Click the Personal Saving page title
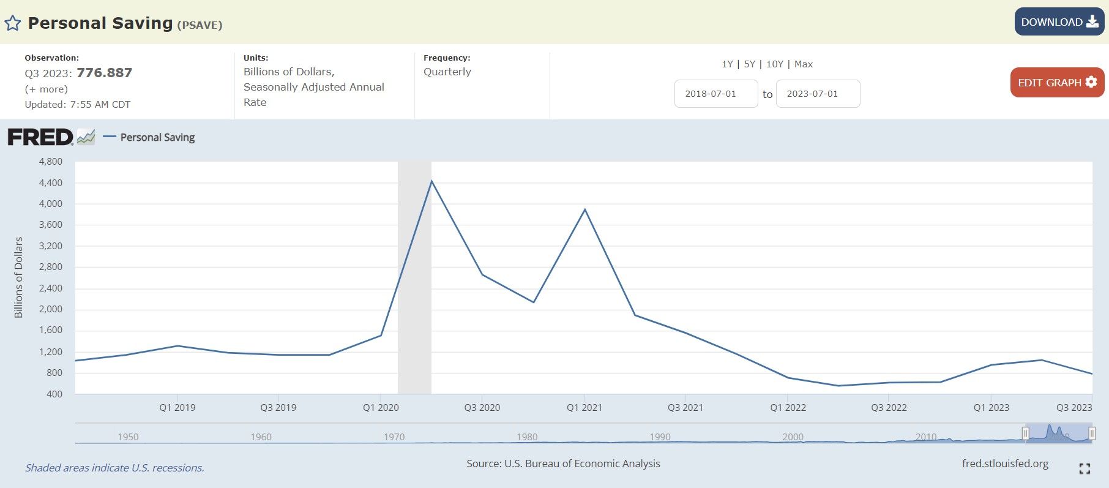1109x488 pixels. pos(100,23)
